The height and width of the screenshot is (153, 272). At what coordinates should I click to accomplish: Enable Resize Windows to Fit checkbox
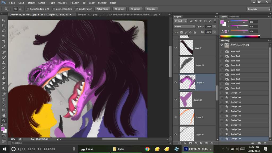(28, 9)
